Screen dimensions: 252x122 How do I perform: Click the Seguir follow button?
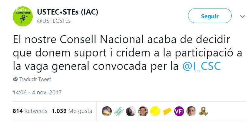pyautogui.click(x=210, y=16)
